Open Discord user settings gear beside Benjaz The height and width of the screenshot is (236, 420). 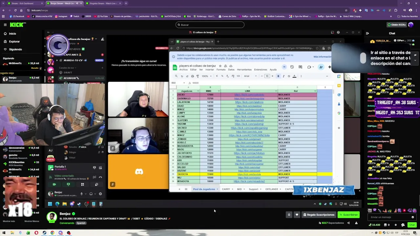[x=100, y=194]
